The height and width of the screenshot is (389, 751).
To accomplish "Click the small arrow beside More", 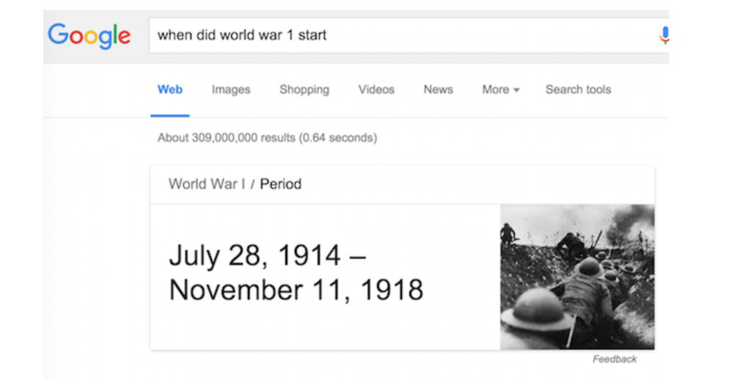I will (516, 90).
